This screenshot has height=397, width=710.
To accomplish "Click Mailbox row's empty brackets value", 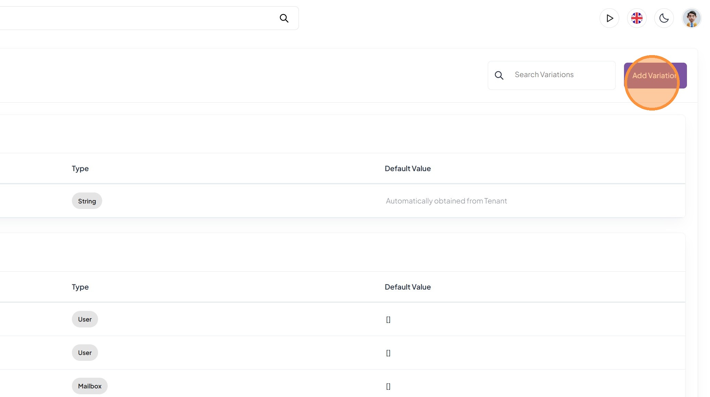I will coord(388,386).
